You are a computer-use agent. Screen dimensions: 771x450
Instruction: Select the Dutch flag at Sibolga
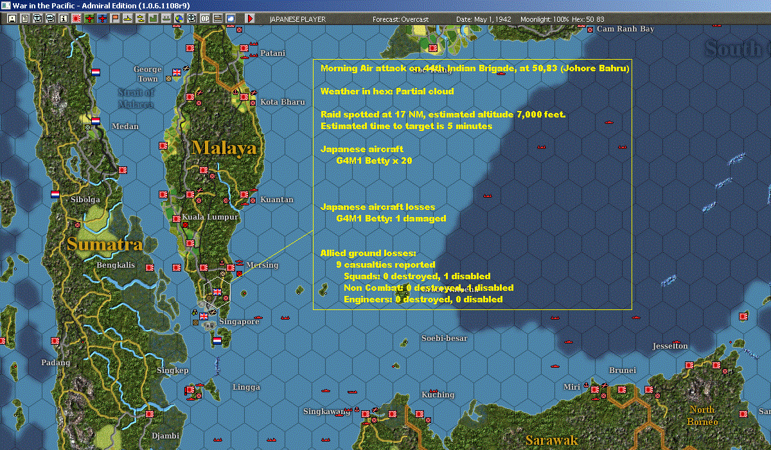coord(56,194)
